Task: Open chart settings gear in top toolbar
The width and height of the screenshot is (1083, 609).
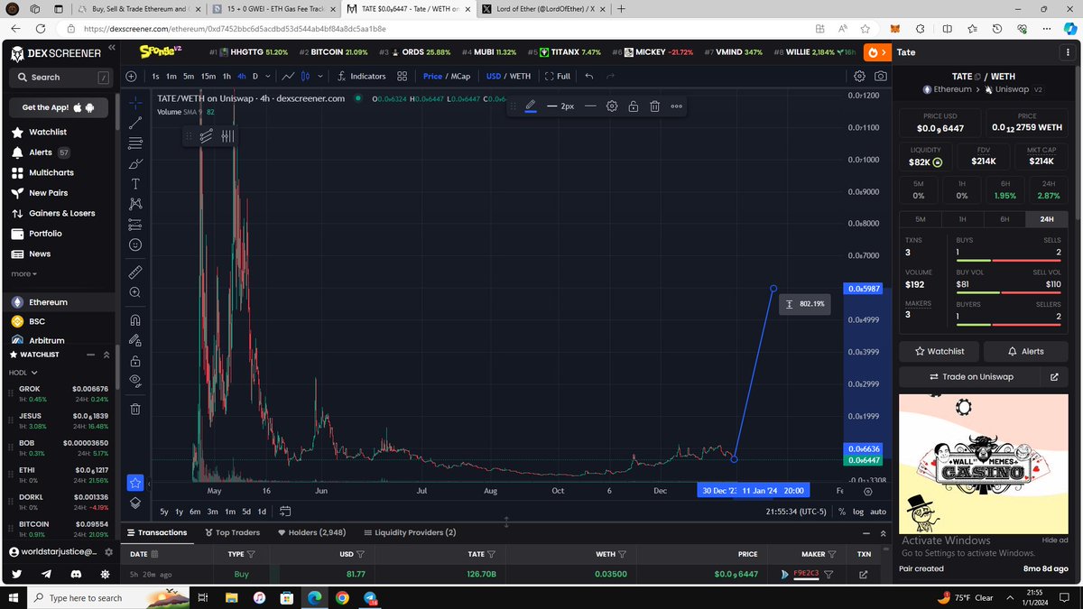Action: coord(859,77)
